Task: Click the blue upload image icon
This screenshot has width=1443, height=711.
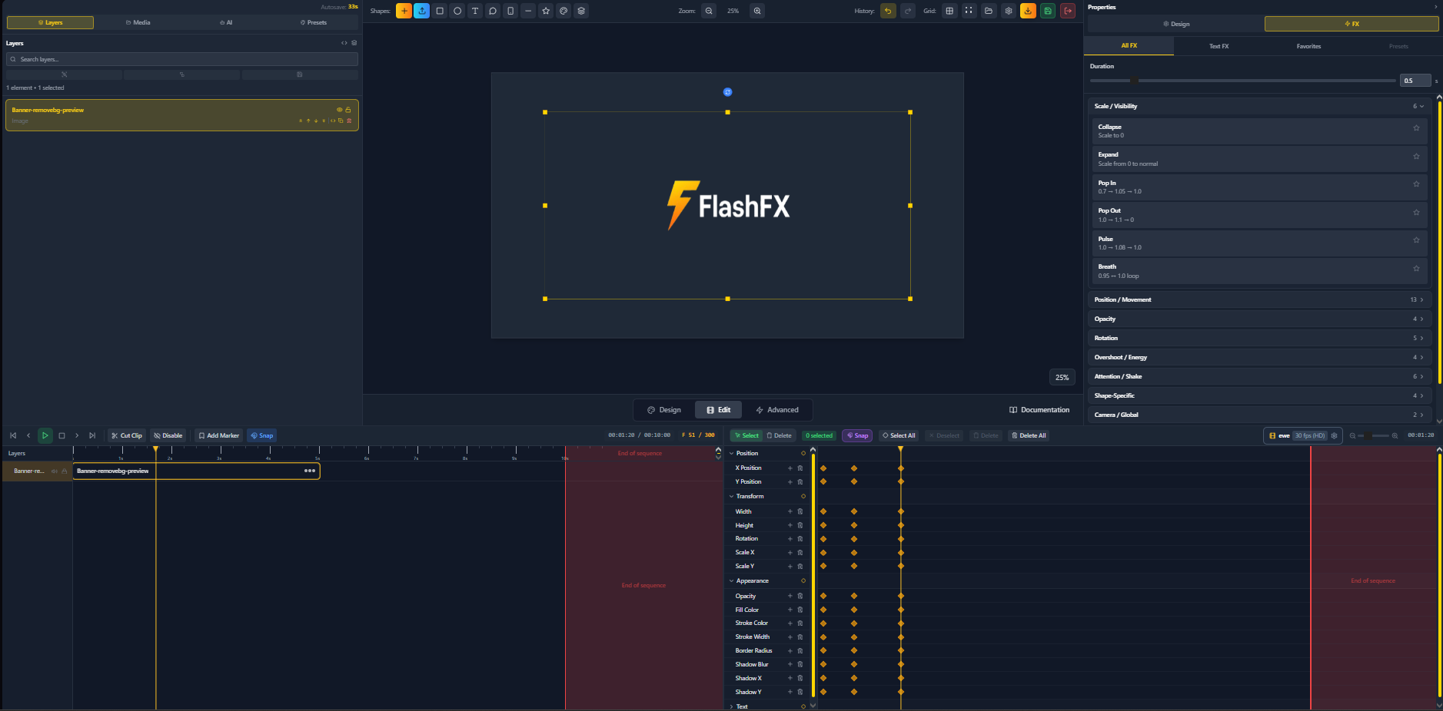Action: point(422,11)
